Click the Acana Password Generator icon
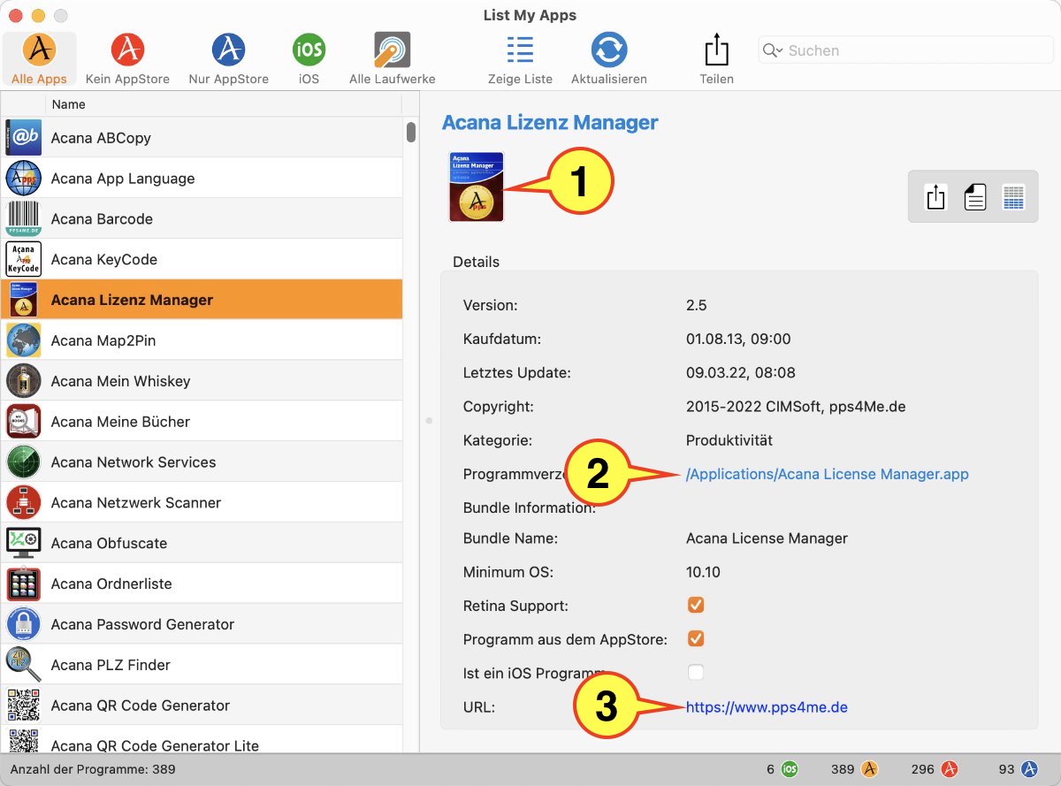 (x=23, y=624)
